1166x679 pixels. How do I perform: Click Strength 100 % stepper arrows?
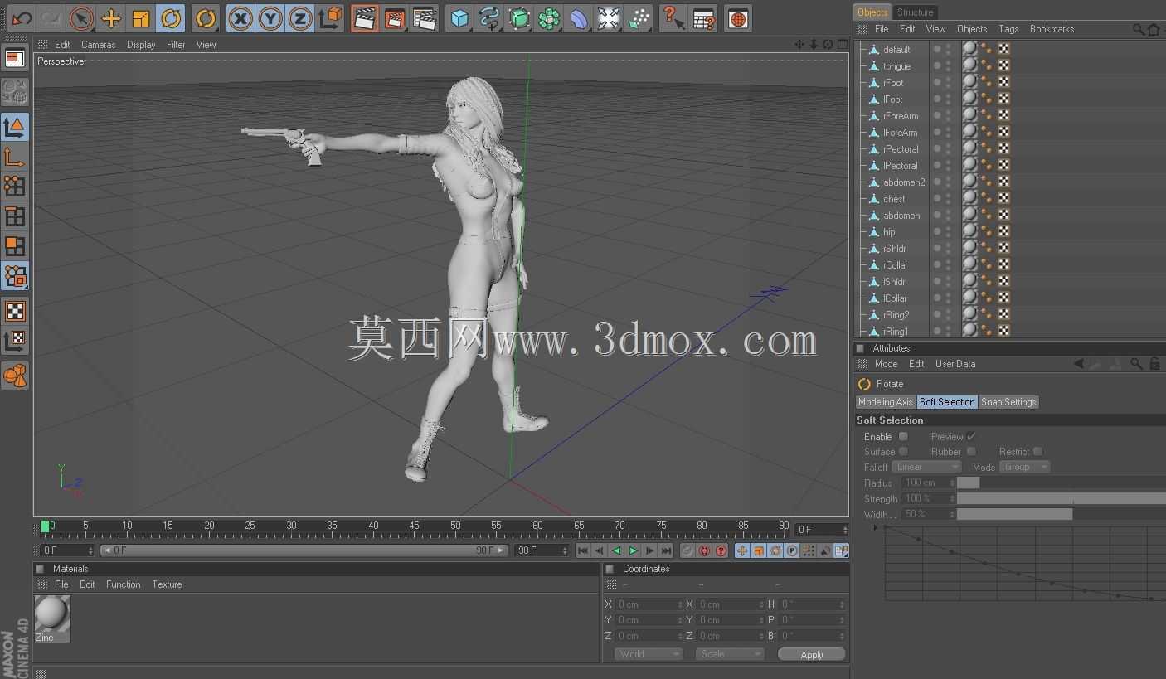tap(952, 498)
